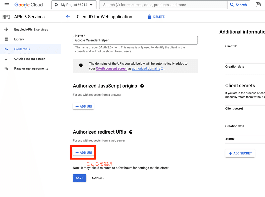265x197 pixels.
Task: Open Enabled APIs & services page
Action: (31, 29)
